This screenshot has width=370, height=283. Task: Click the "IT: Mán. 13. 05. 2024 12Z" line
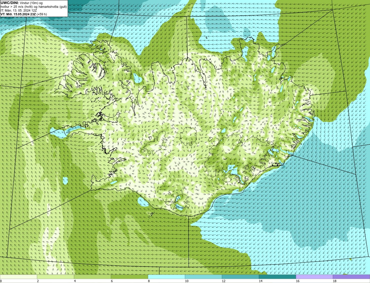pos(19,10)
